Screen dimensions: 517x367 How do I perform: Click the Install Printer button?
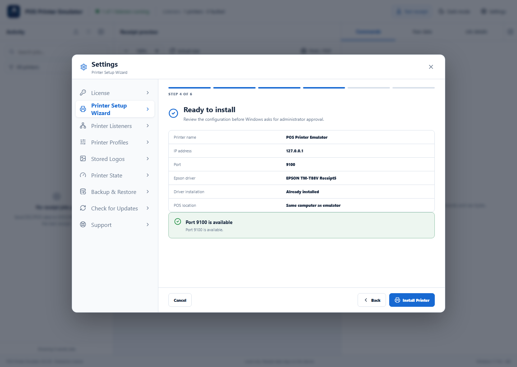[412, 300]
